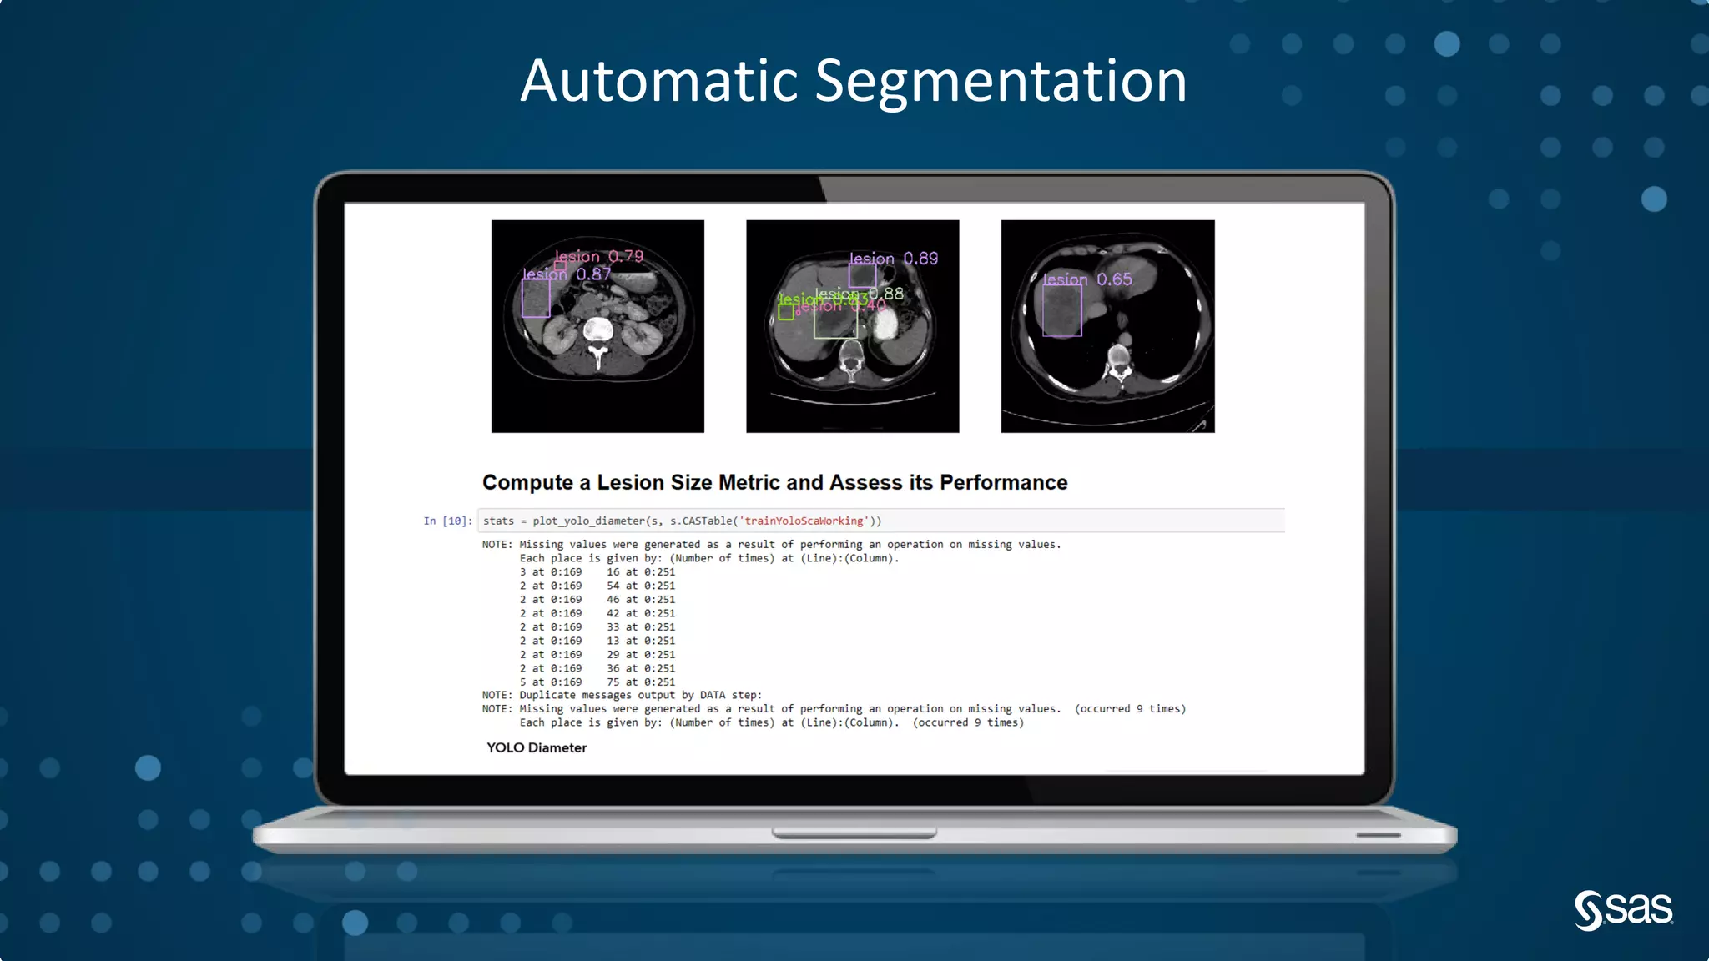Click the output line '3 at 0:169 16 at 0:251'
The width and height of the screenshot is (1709, 961).
(597, 572)
